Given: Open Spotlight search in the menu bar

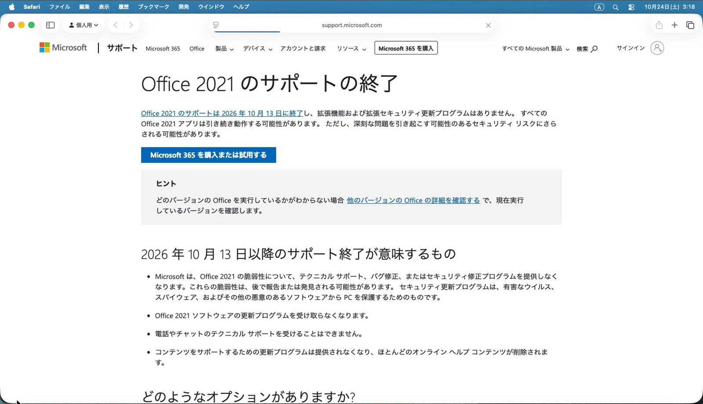Looking at the screenshot, I should 615,7.
